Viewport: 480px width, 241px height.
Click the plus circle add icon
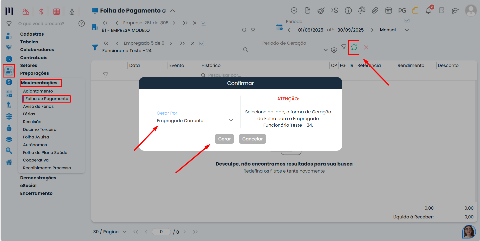coord(294,11)
